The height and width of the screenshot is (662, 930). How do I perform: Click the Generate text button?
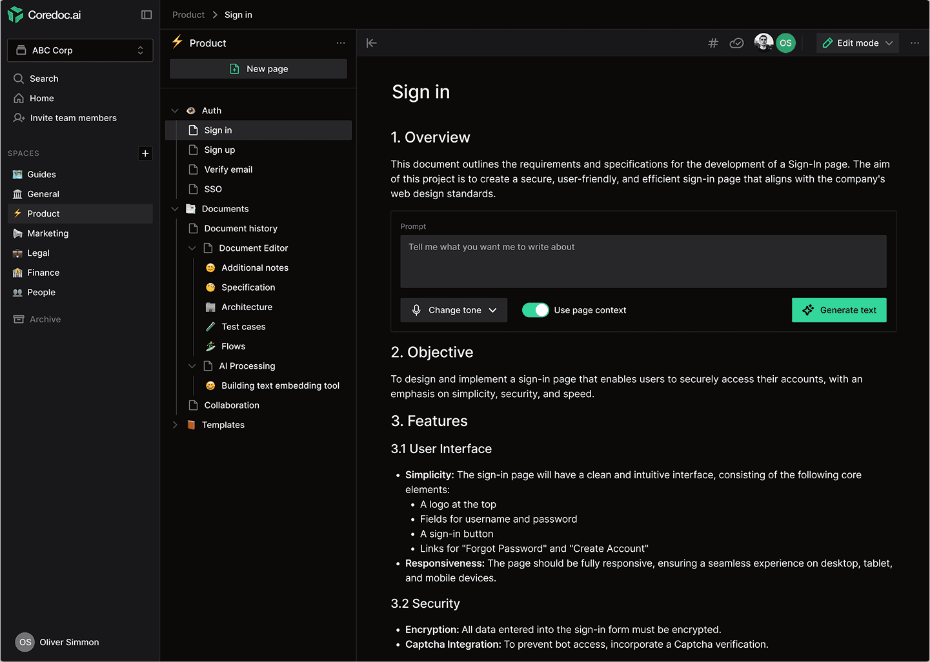click(x=839, y=310)
